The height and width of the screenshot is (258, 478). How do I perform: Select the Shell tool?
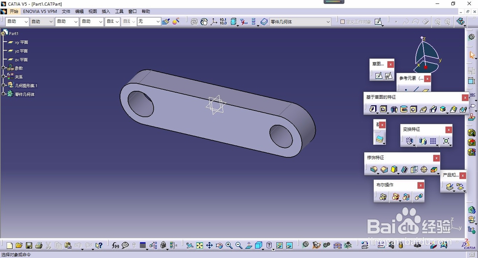click(404, 169)
